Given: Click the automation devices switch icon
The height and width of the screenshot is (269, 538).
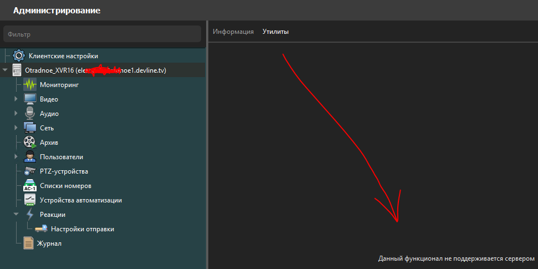Looking at the screenshot, I should tap(30, 200).
